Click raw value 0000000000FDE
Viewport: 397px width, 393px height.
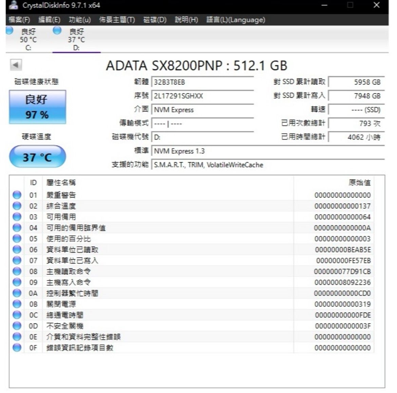point(343,315)
